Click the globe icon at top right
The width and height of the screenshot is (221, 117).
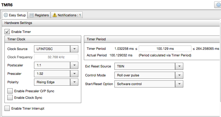pyautogui.click(x=219, y=5)
